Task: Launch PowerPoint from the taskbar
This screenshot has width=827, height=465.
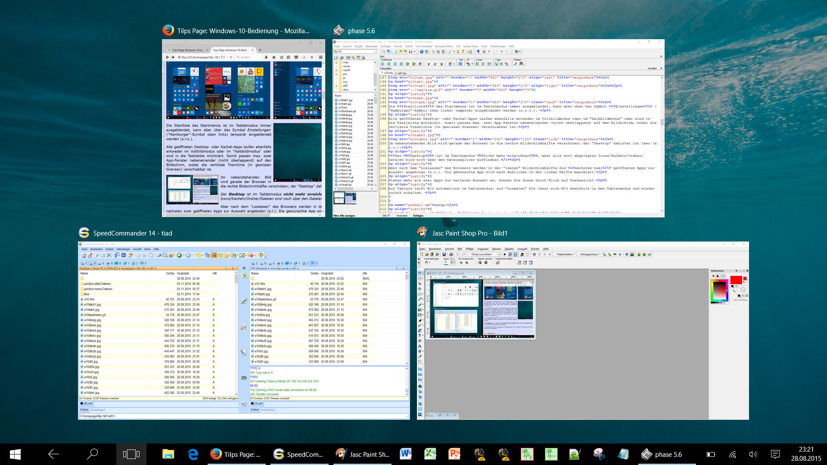Action: (x=454, y=454)
